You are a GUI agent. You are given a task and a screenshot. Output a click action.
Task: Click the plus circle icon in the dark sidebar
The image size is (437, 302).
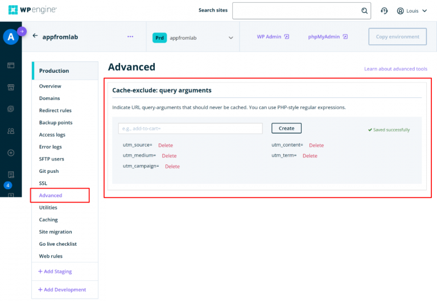11,152
